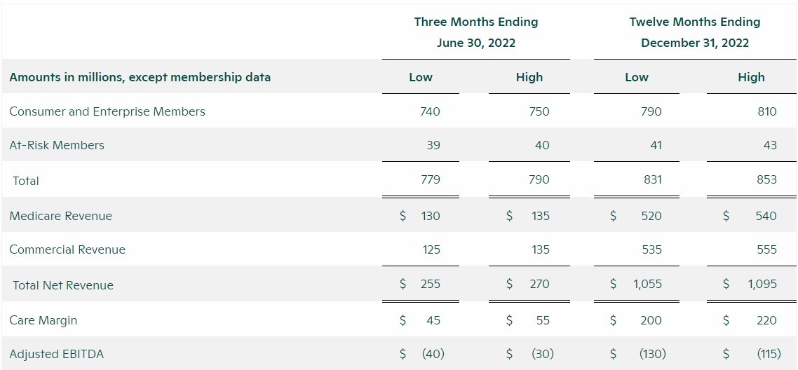Click the value 740 in the members row
Viewport: 798px width, 370px height.
point(430,111)
